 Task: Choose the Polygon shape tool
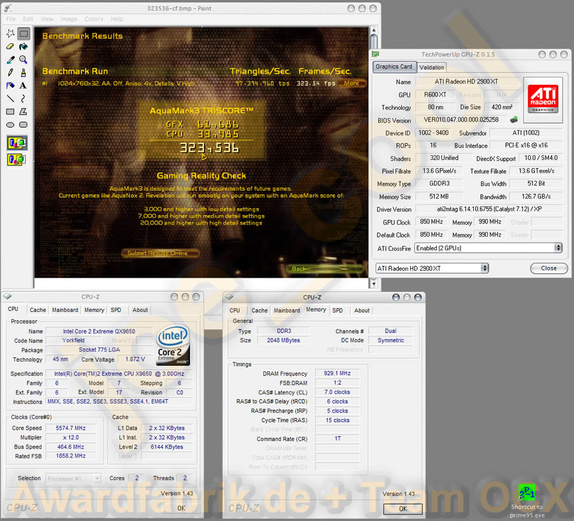point(24,111)
